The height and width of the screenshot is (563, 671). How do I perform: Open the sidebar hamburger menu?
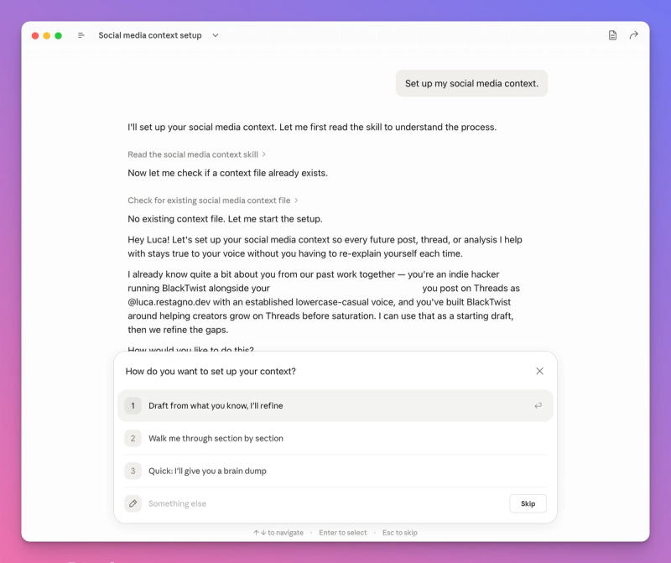point(81,35)
